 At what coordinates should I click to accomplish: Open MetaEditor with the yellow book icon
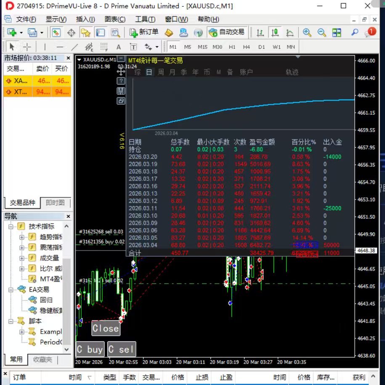tap(169, 32)
